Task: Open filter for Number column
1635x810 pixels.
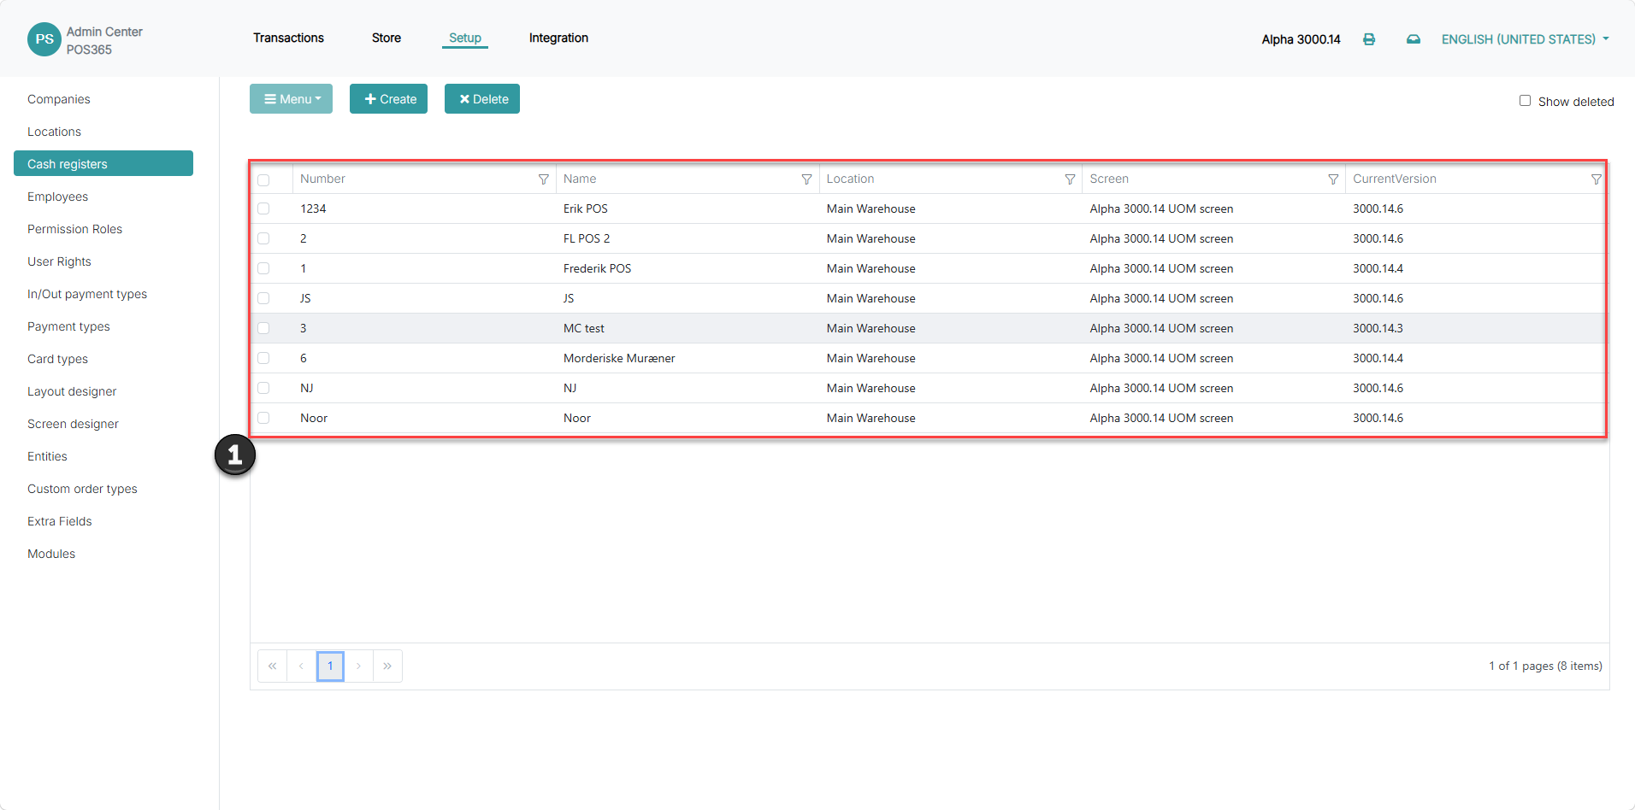Action: coord(543,179)
